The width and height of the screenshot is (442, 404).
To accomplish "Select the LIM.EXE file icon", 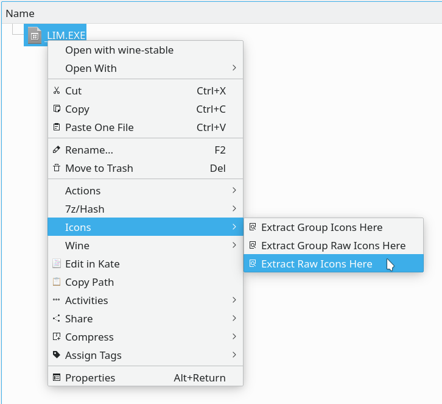I will (x=35, y=35).
